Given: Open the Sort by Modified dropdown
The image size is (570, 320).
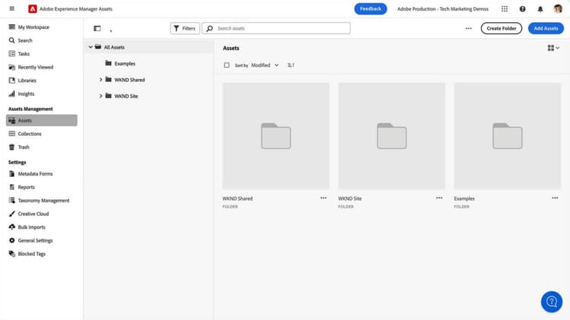Looking at the screenshot, I should coord(265,65).
